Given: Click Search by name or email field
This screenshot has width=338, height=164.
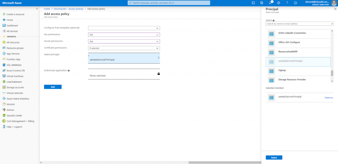Looking at the screenshot, I should [300, 24].
